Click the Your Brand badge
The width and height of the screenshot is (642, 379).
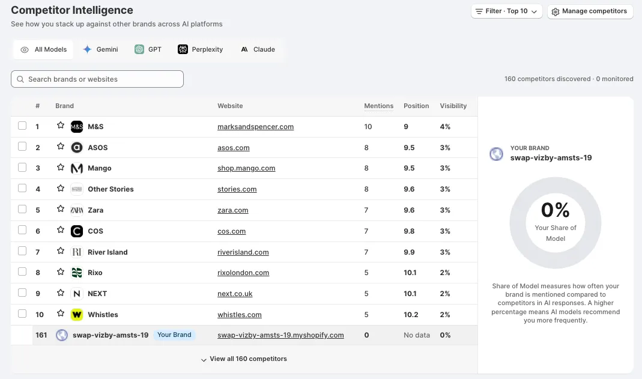[x=174, y=335]
